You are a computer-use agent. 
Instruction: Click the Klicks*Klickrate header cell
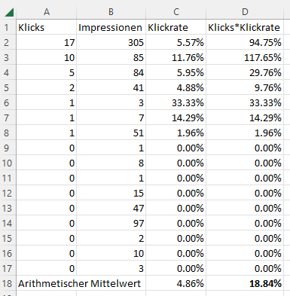(245, 27)
